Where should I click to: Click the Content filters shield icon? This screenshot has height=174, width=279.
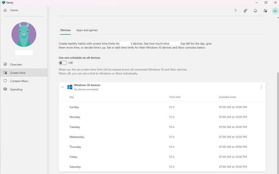click(5, 81)
